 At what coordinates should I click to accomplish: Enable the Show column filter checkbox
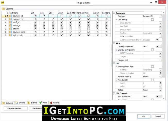point(152,67)
